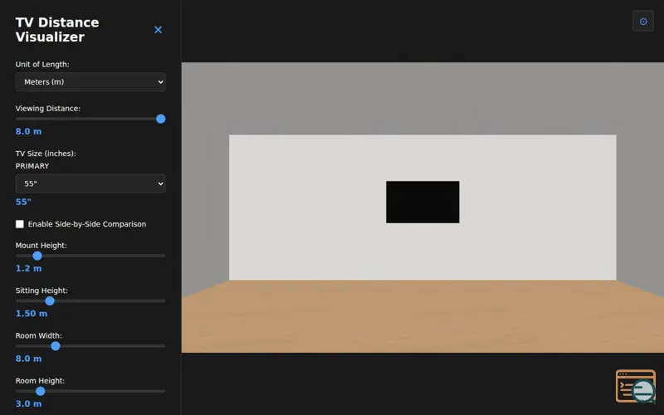Click the Mount Height slider handle
The image size is (664, 415).
(x=37, y=256)
